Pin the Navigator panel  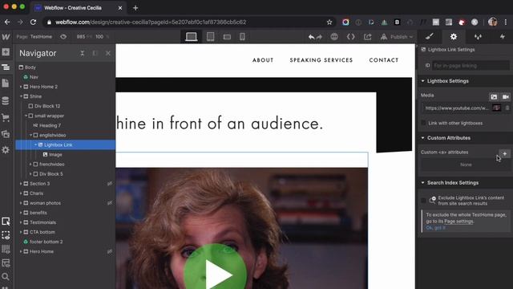(95, 53)
